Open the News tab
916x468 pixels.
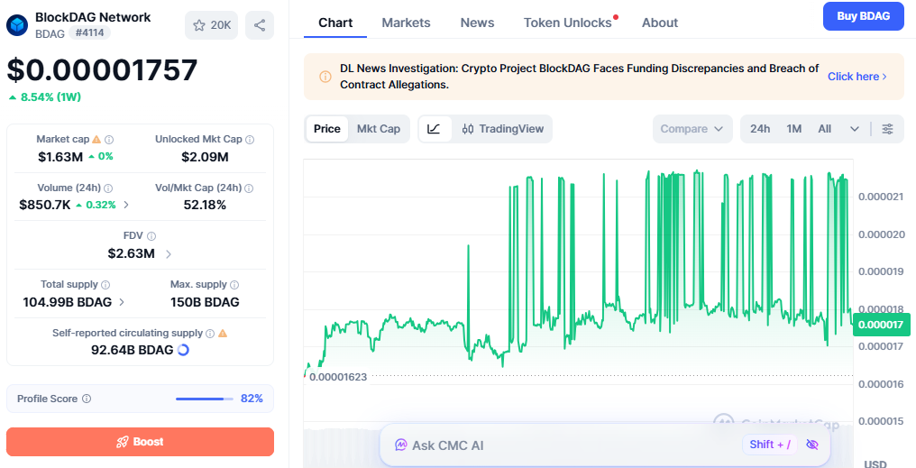click(x=477, y=23)
